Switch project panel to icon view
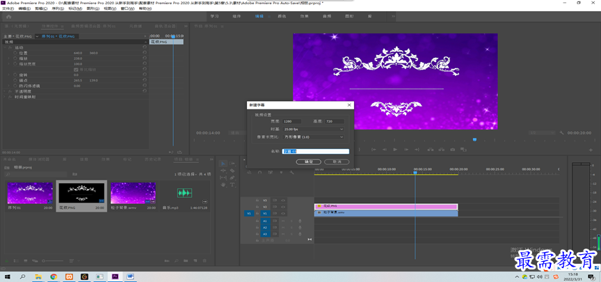The image size is (601, 282). point(26,261)
